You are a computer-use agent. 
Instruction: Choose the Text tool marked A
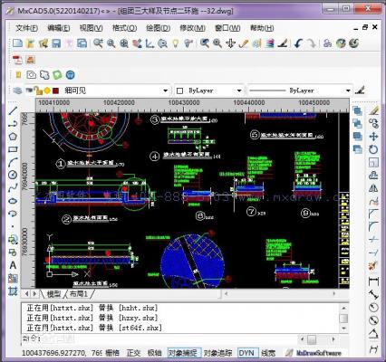[x=13, y=265]
